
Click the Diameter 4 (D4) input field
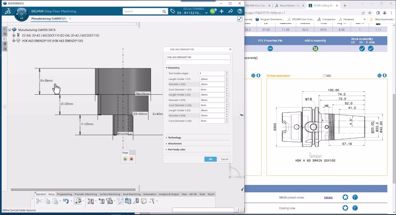point(212,116)
